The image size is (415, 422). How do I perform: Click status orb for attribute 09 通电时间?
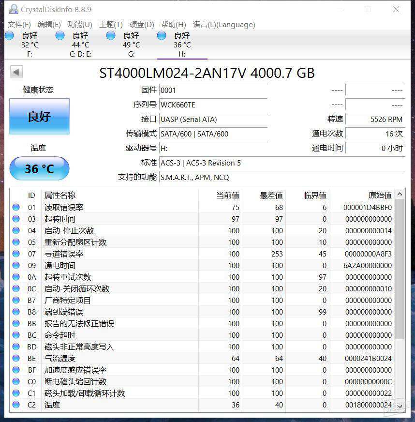(16, 265)
